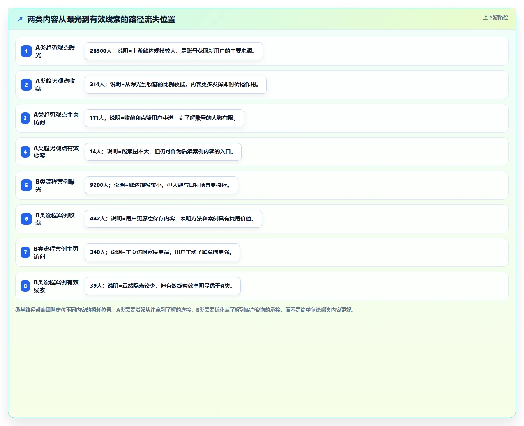Open the 9200人 description box
The height and width of the screenshot is (426, 524).
tap(161, 185)
